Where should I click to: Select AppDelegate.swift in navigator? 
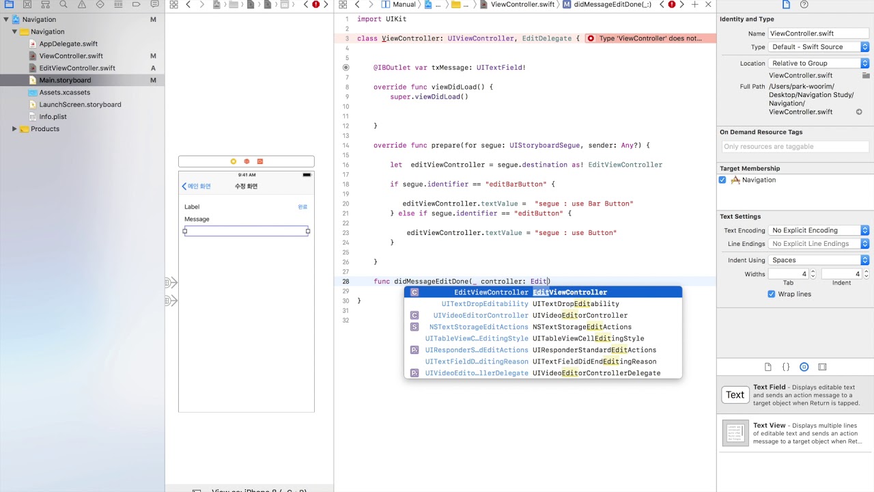coord(68,44)
